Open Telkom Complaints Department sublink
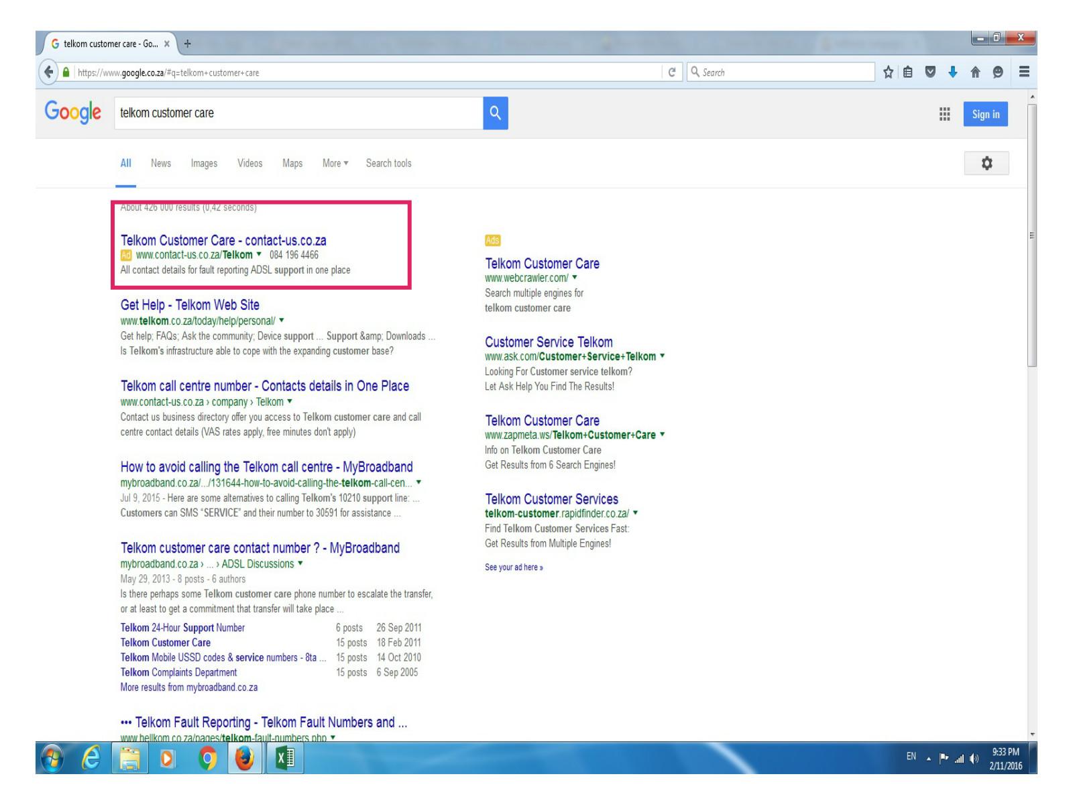 point(178,672)
